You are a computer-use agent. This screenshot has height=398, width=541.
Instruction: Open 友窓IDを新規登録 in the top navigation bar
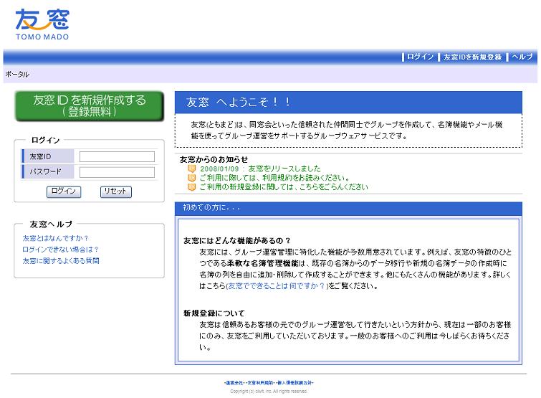(x=472, y=57)
